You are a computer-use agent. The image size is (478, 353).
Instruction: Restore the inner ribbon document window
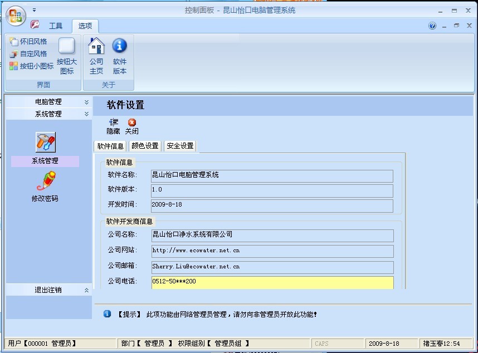point(456,26)
